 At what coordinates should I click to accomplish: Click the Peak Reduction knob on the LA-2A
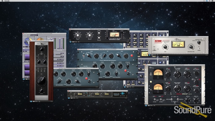(x=191, y=47)
